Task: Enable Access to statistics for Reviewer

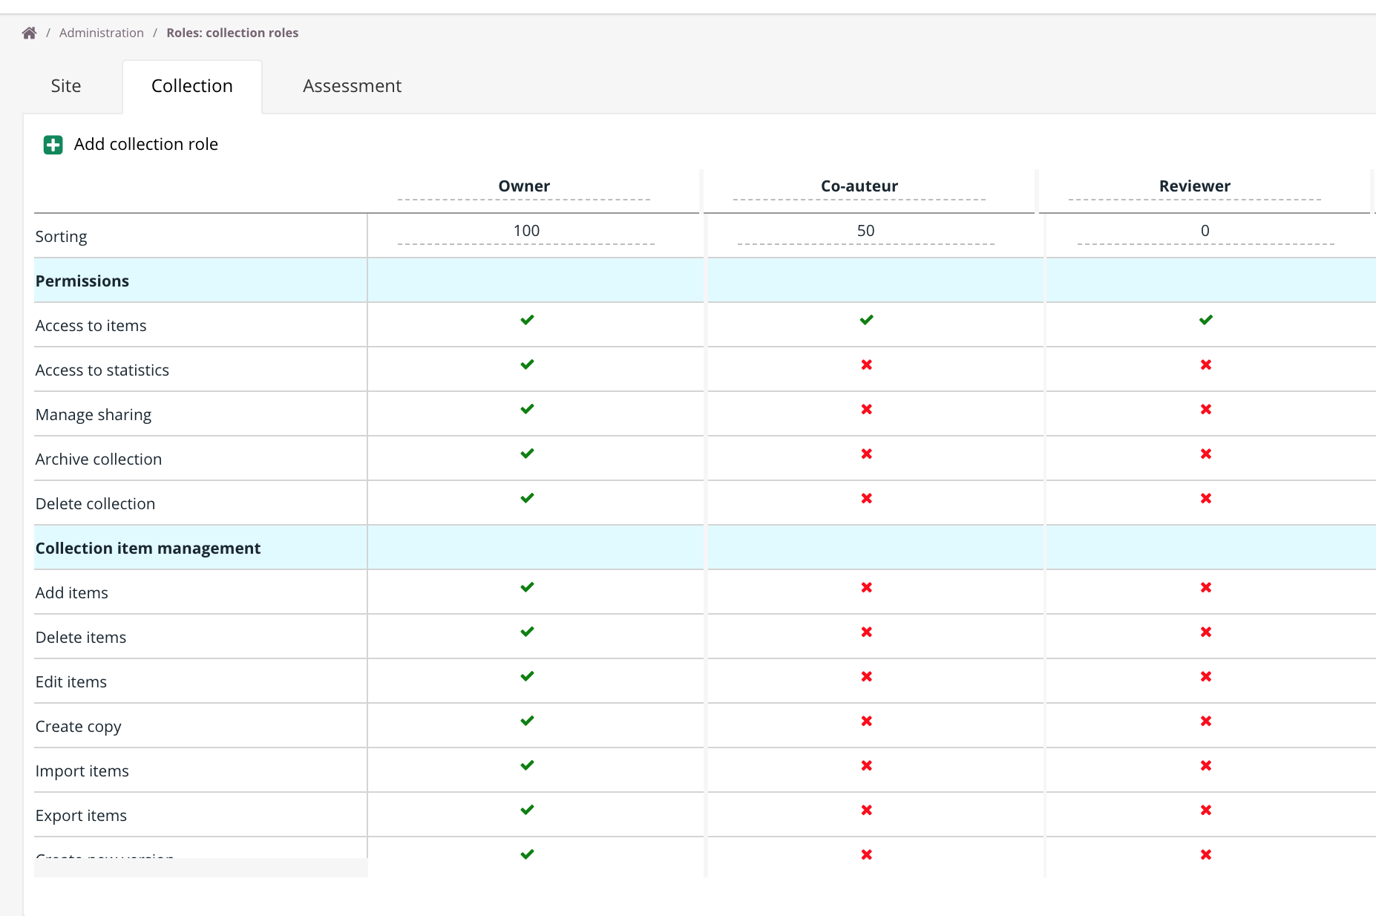Action: 1206,364
